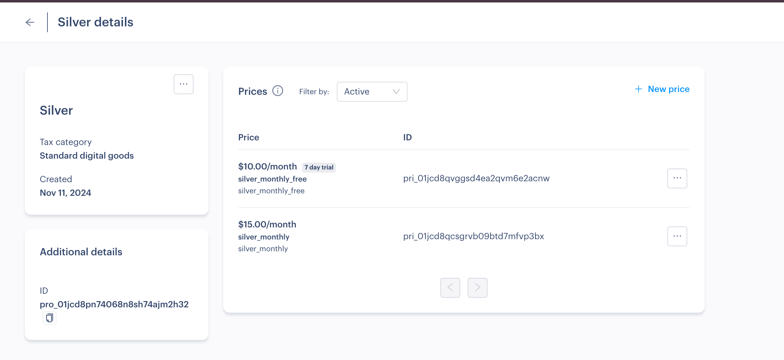The width and height of the screenshot is (784, 360).
Task: Click the $15.00/month price row title
Action: point(267,224)
